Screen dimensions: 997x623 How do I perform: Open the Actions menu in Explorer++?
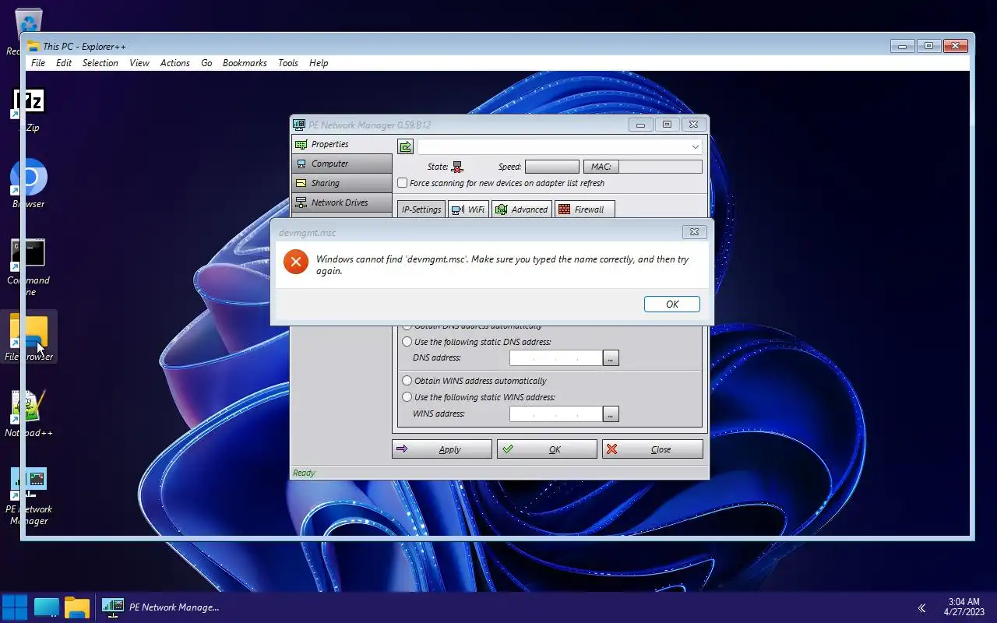(175, 63)
